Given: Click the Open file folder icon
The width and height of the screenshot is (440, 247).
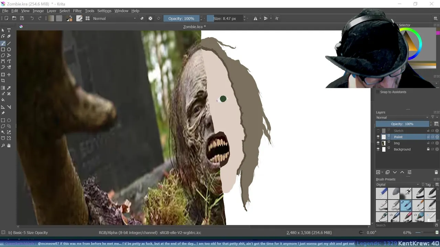Looking at the screenshot, I should (x=14, y=18).
